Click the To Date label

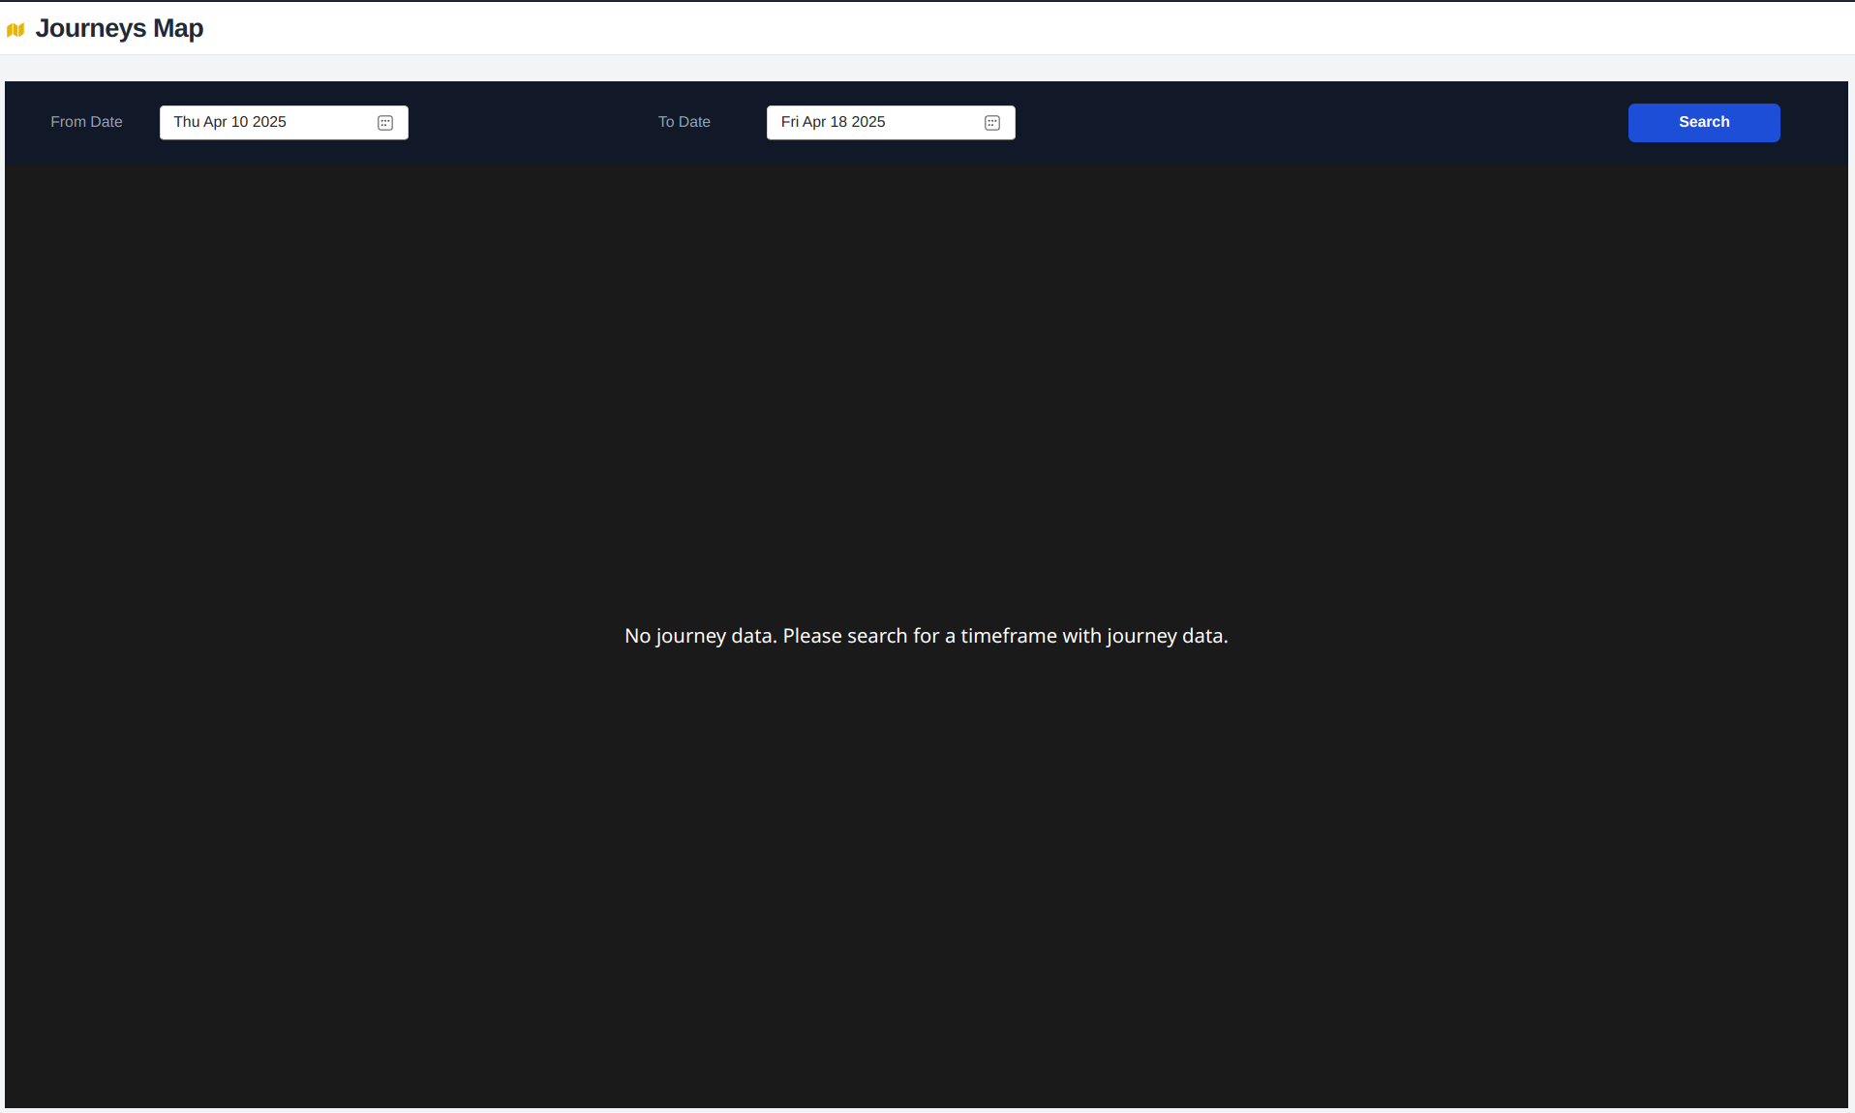point(684,122)
